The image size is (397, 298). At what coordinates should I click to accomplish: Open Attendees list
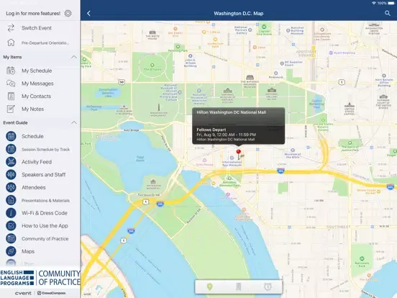pyautogui.click(x=40, y=187)
